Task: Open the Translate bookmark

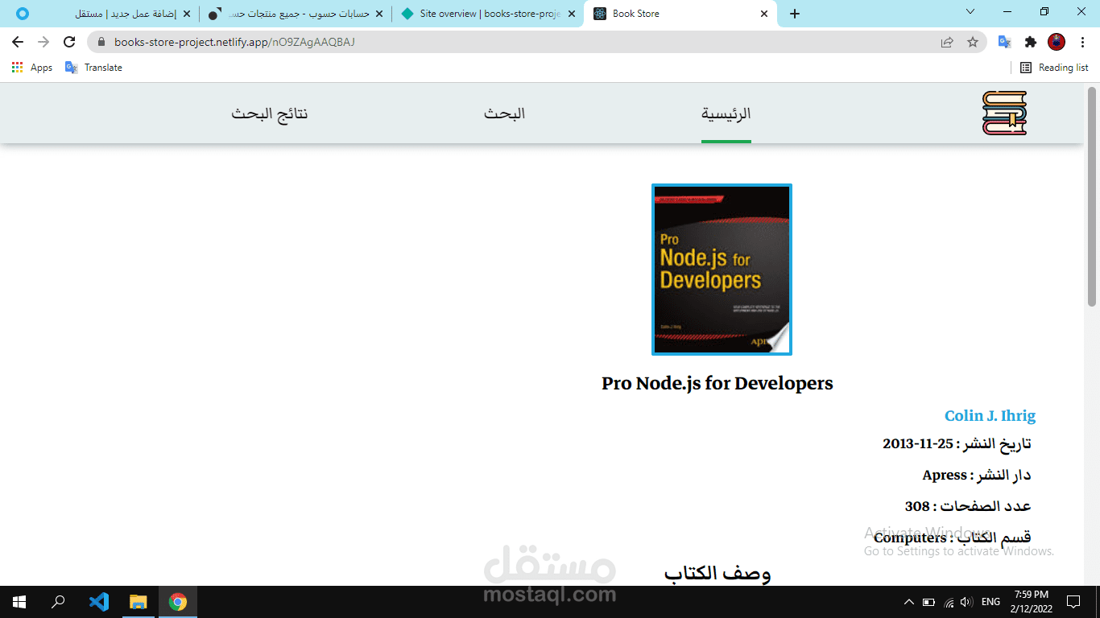Action: pos(94,68)
